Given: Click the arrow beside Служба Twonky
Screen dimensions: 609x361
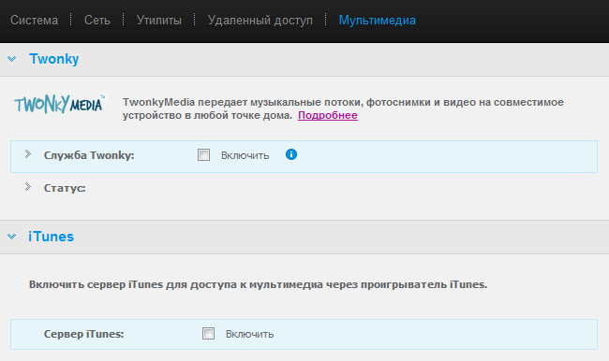Looking at the screenshot, I should [28, 154].
